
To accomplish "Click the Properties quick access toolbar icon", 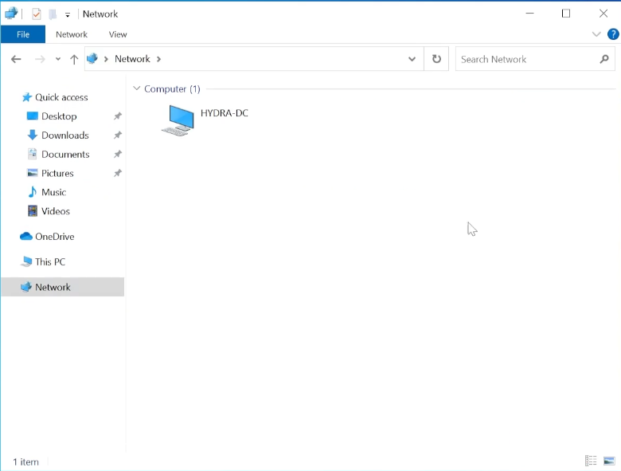I will pos(37,14).
